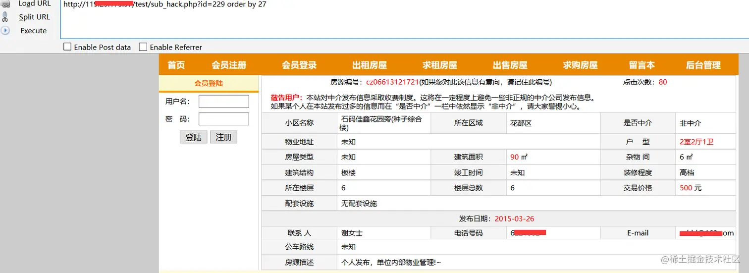Click the 非中介 value cell
The width and height of the screenshot is (749, 273).
(x=706, y=123)
